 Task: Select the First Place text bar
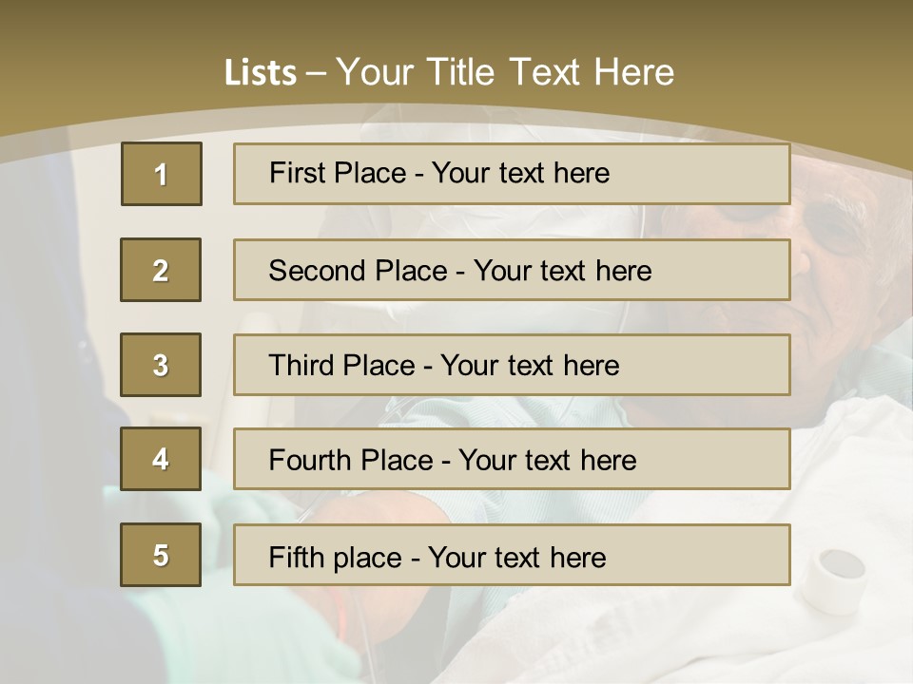click(512, 174)
